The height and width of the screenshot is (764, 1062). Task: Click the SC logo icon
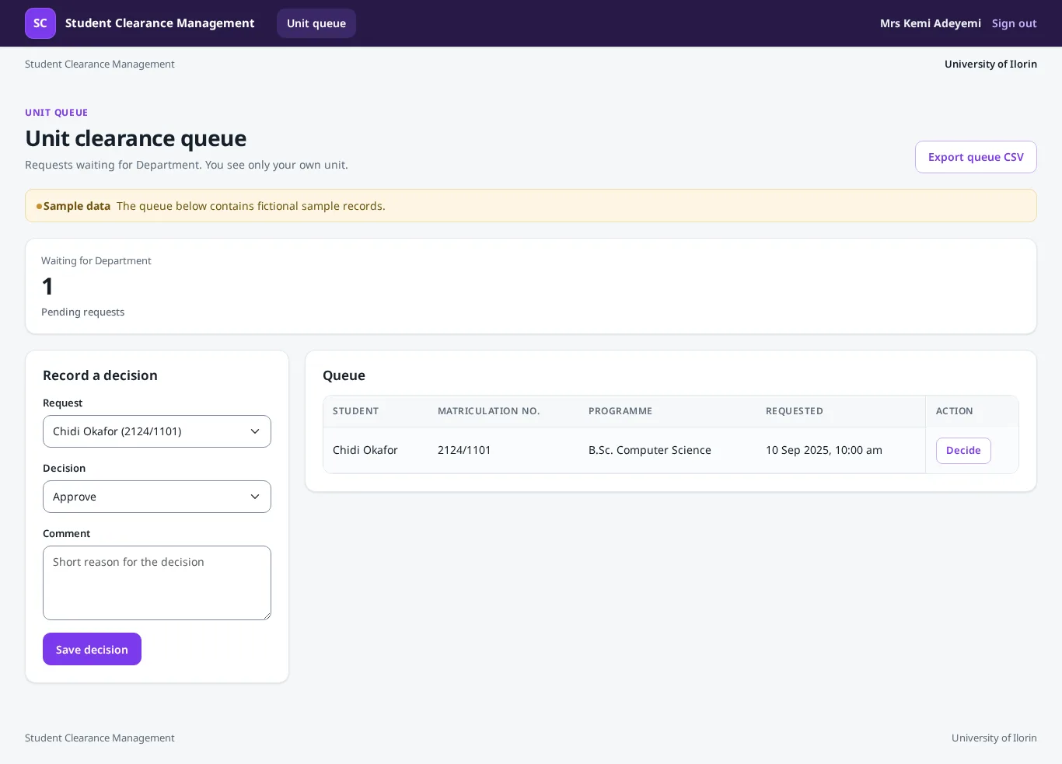(40, 23)
